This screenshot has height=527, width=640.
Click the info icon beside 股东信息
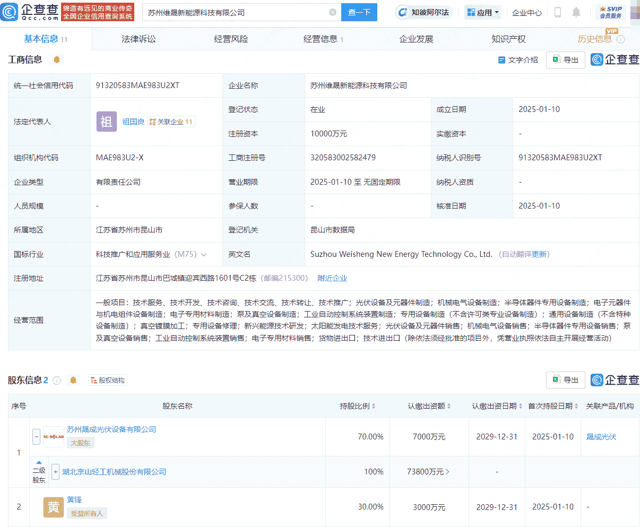[x=57, y=380]
